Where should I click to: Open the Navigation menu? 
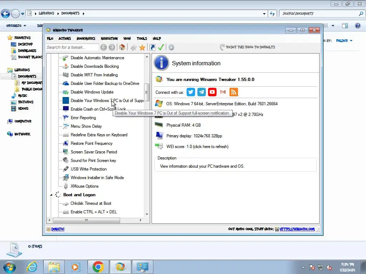pos(109,39)
